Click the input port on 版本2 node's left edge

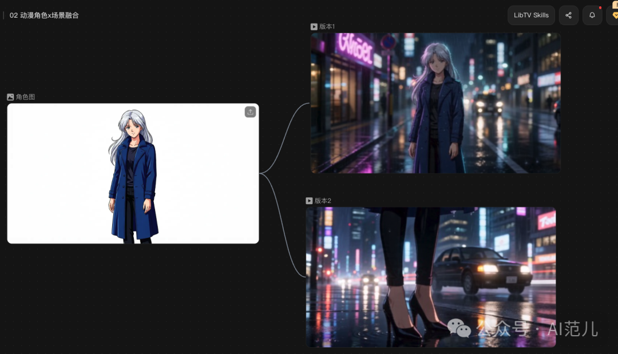pyautogui.click(x=306, y=277)
